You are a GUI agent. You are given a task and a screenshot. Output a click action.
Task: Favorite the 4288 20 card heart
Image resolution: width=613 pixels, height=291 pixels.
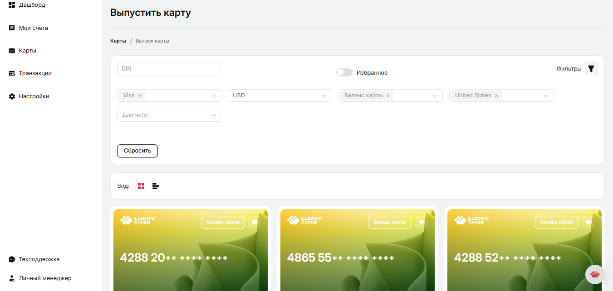255,222
